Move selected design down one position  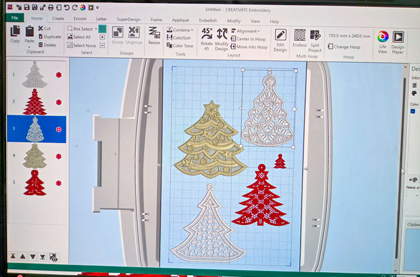tap(33, 256)
